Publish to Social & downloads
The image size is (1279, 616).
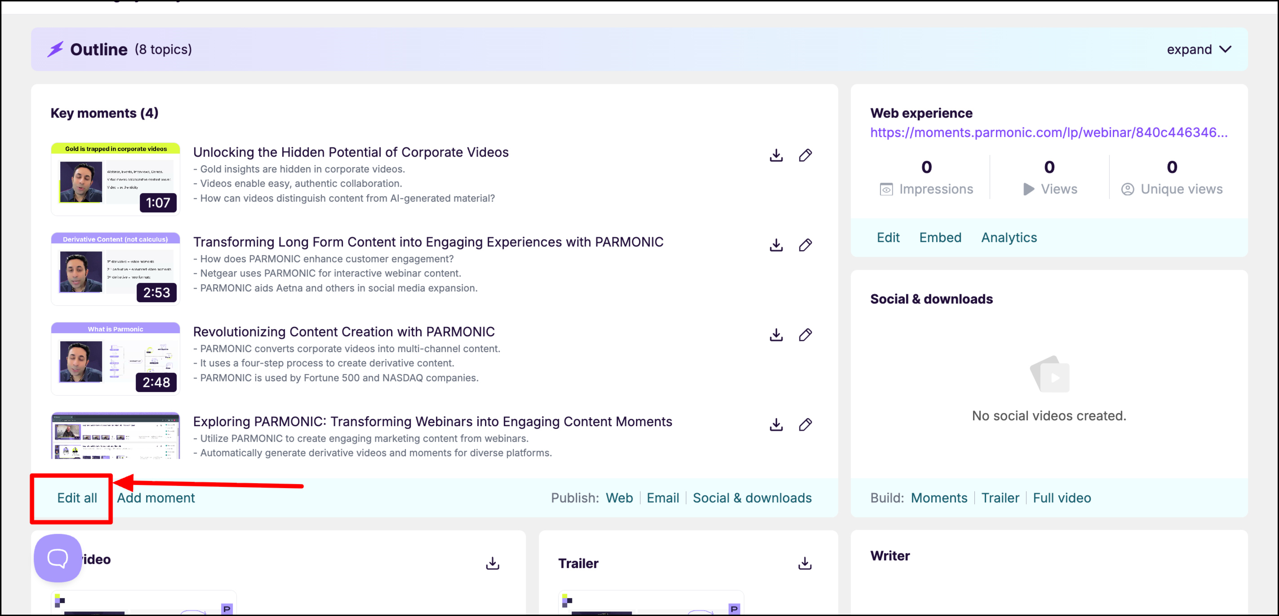(752, 498)
